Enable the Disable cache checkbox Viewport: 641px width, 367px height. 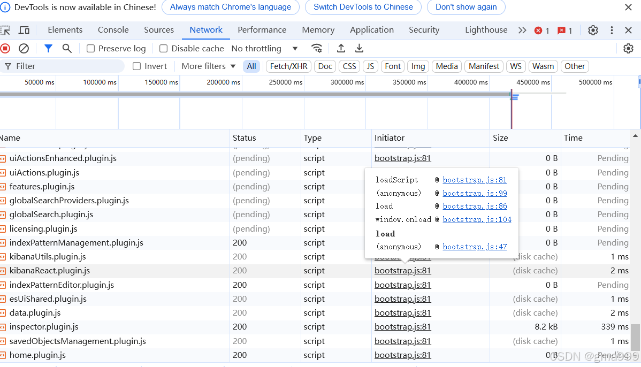pos(164,49)
